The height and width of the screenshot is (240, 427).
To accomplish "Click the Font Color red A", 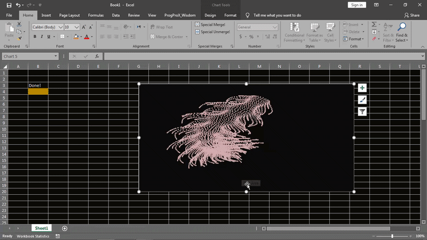I will coord(86,36).
